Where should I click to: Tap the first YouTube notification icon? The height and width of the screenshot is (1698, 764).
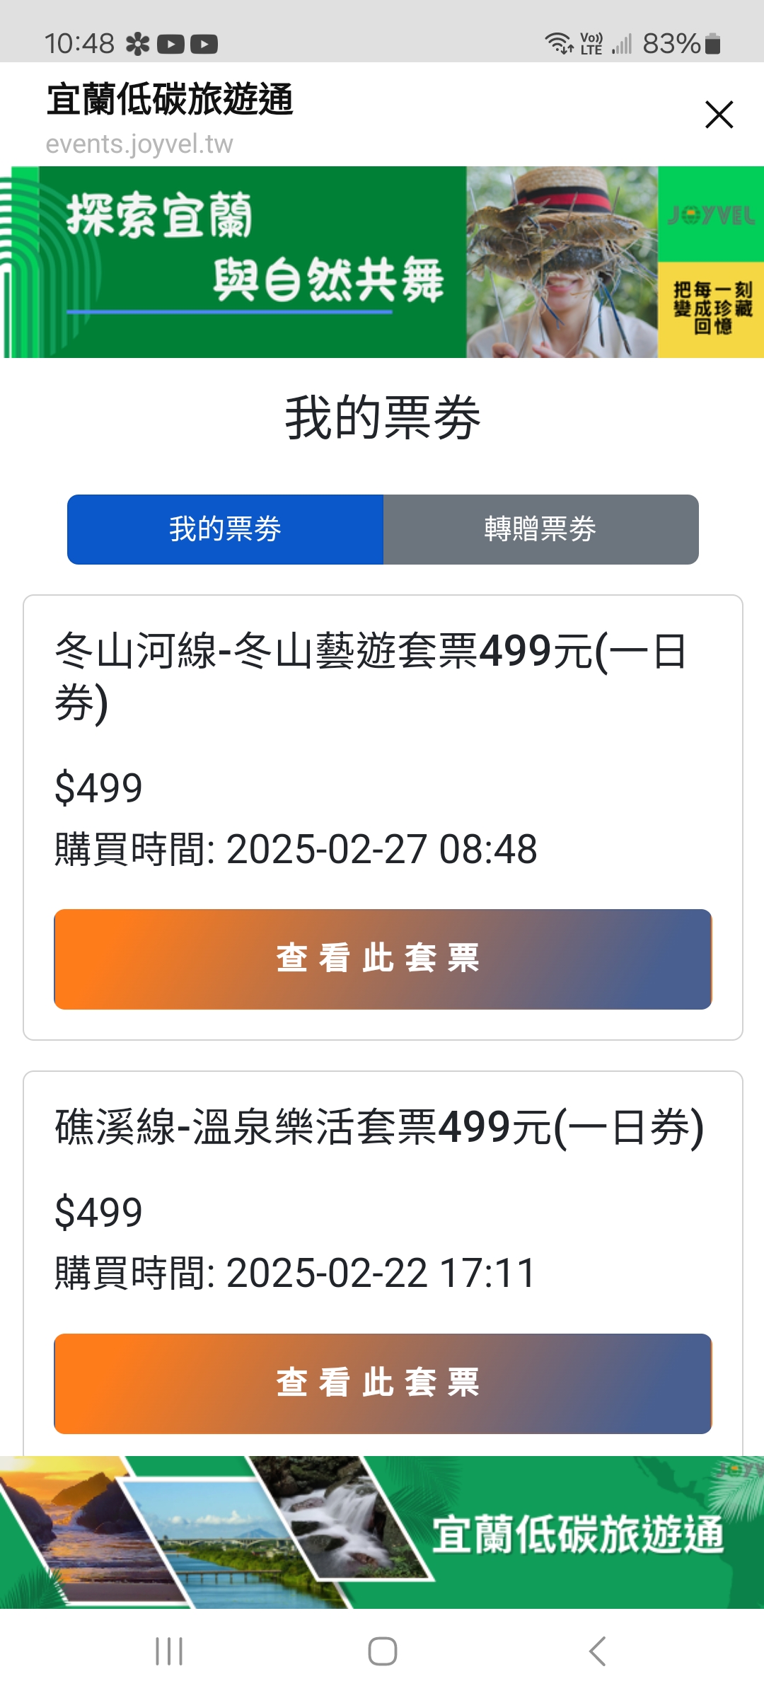[170, 45]
